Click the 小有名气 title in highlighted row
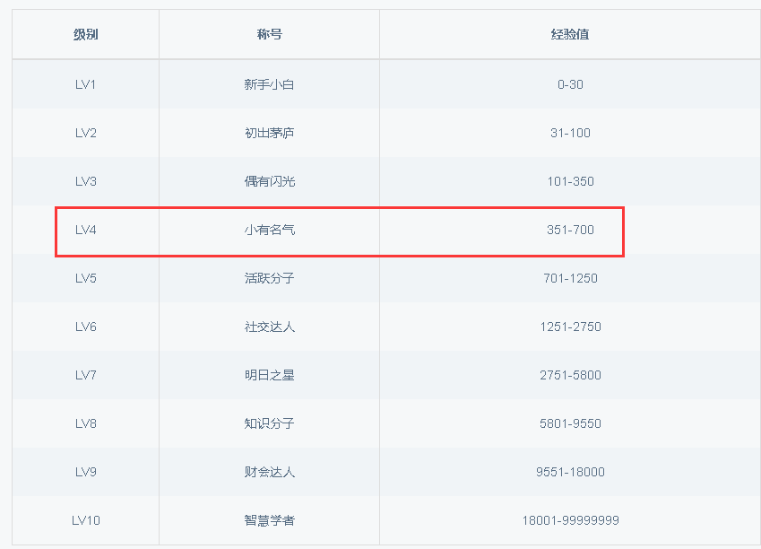 269,230
